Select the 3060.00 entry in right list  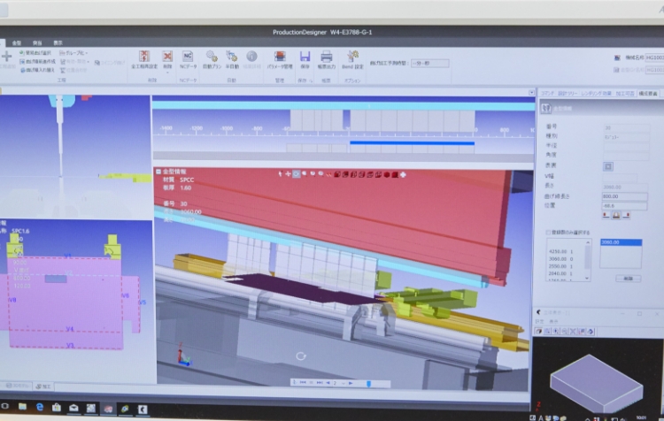click(x=611, y=241)
